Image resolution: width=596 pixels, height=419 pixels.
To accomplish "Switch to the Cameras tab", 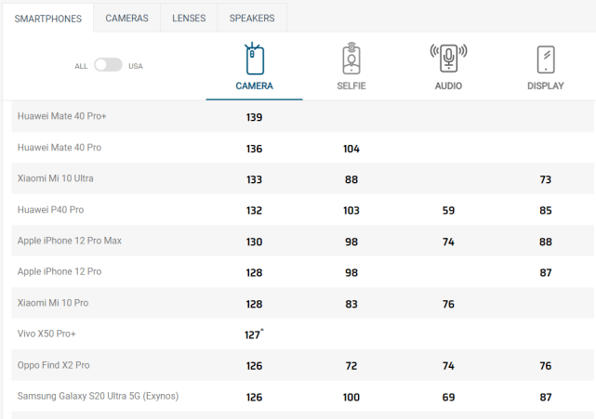I will coord(127,18).
